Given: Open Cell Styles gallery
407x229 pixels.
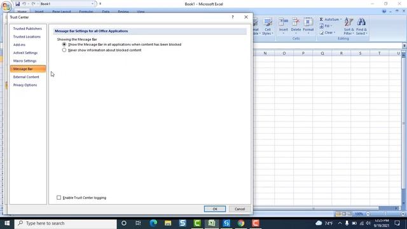Looking at the screenshot, I should tap(268, 26).
